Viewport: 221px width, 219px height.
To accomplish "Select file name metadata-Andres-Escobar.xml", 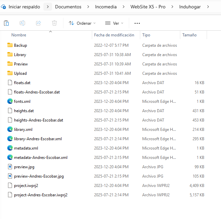I will (41, 158).
